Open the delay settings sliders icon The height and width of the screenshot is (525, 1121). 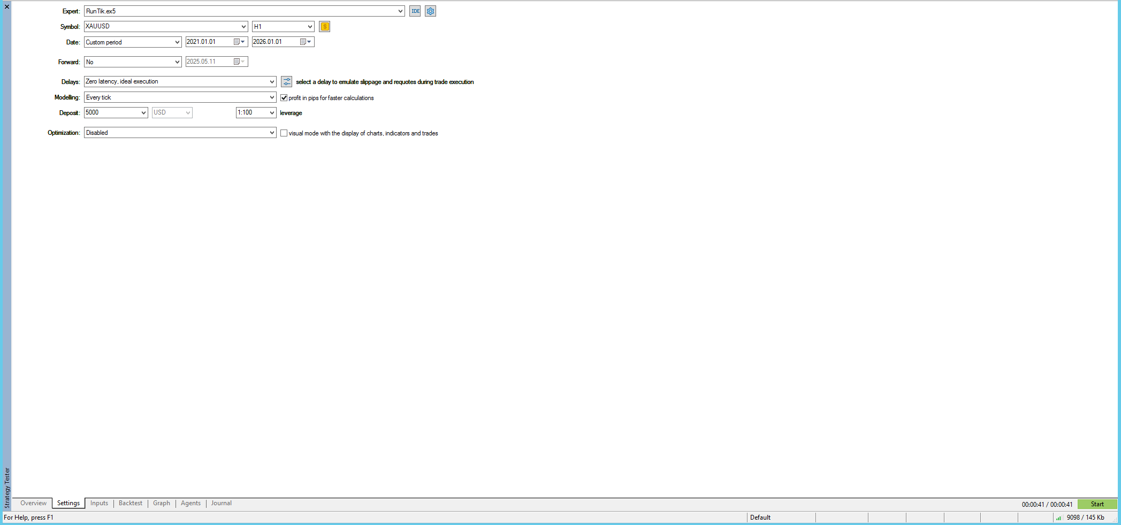pos(287,82)
